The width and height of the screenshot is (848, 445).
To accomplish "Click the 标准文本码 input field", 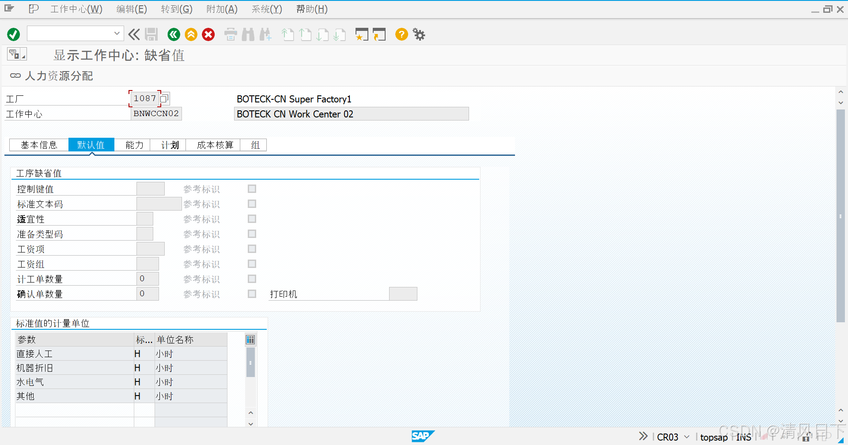I will pyautogui.click(x=159, y=204).
